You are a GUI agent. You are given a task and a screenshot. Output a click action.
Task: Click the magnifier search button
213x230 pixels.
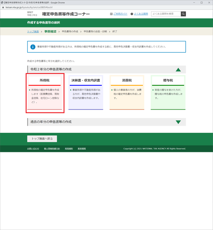[183, 14]
